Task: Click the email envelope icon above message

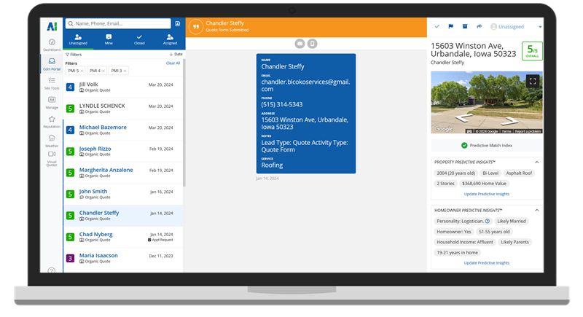Action: pos(300,44)
